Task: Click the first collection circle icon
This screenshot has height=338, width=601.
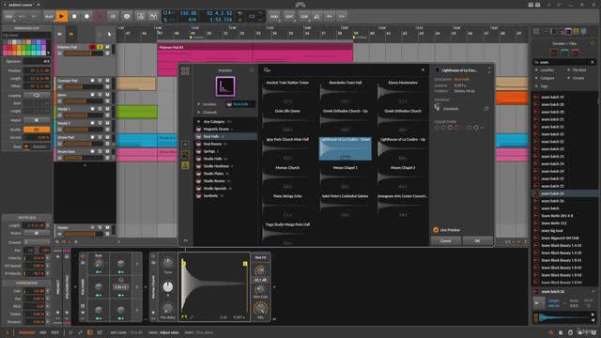Action: click(438, 128)
